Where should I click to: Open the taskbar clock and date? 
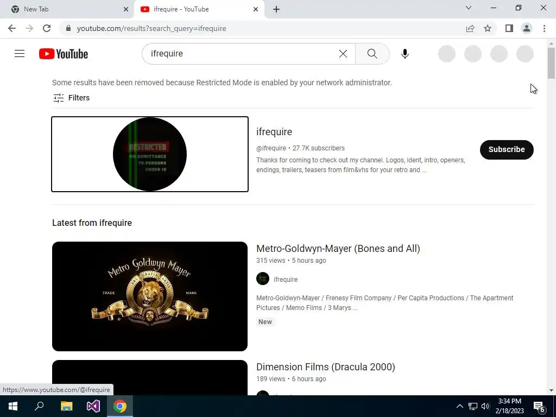[509, 406]
